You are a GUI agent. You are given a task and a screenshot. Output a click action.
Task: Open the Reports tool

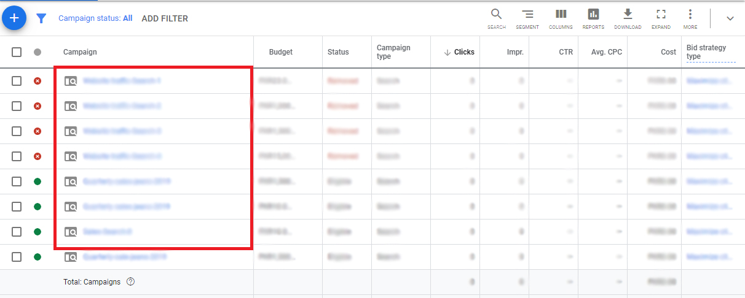(x=593, y=19)
